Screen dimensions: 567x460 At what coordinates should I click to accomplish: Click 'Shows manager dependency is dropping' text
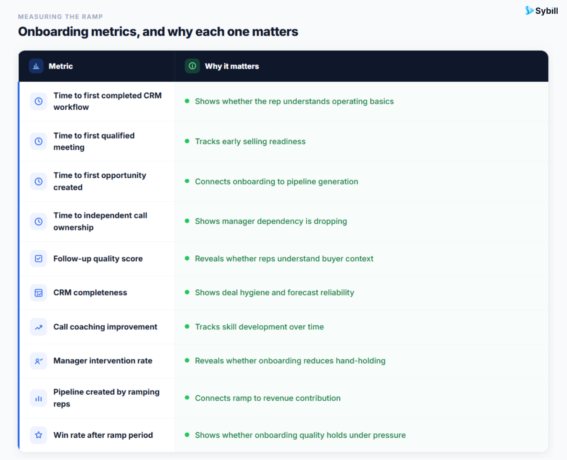click(271, 221)
